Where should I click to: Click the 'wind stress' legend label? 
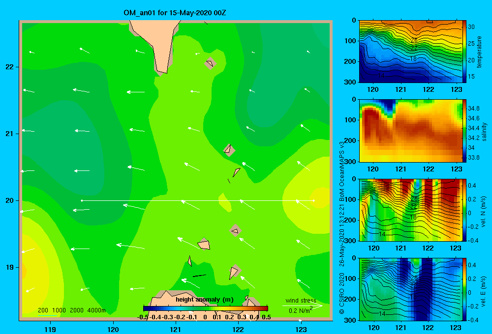point(301,300)
